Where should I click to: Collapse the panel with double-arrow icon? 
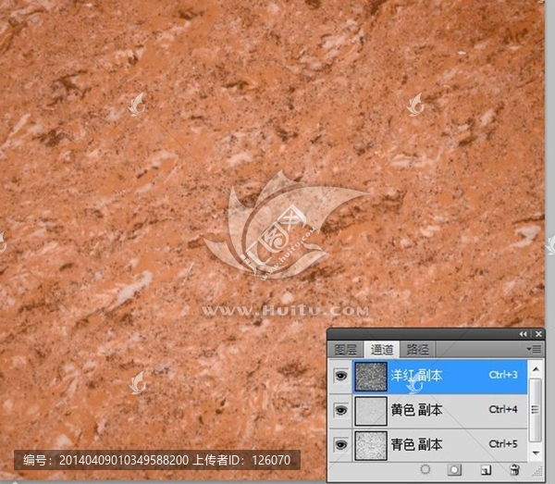524,334
